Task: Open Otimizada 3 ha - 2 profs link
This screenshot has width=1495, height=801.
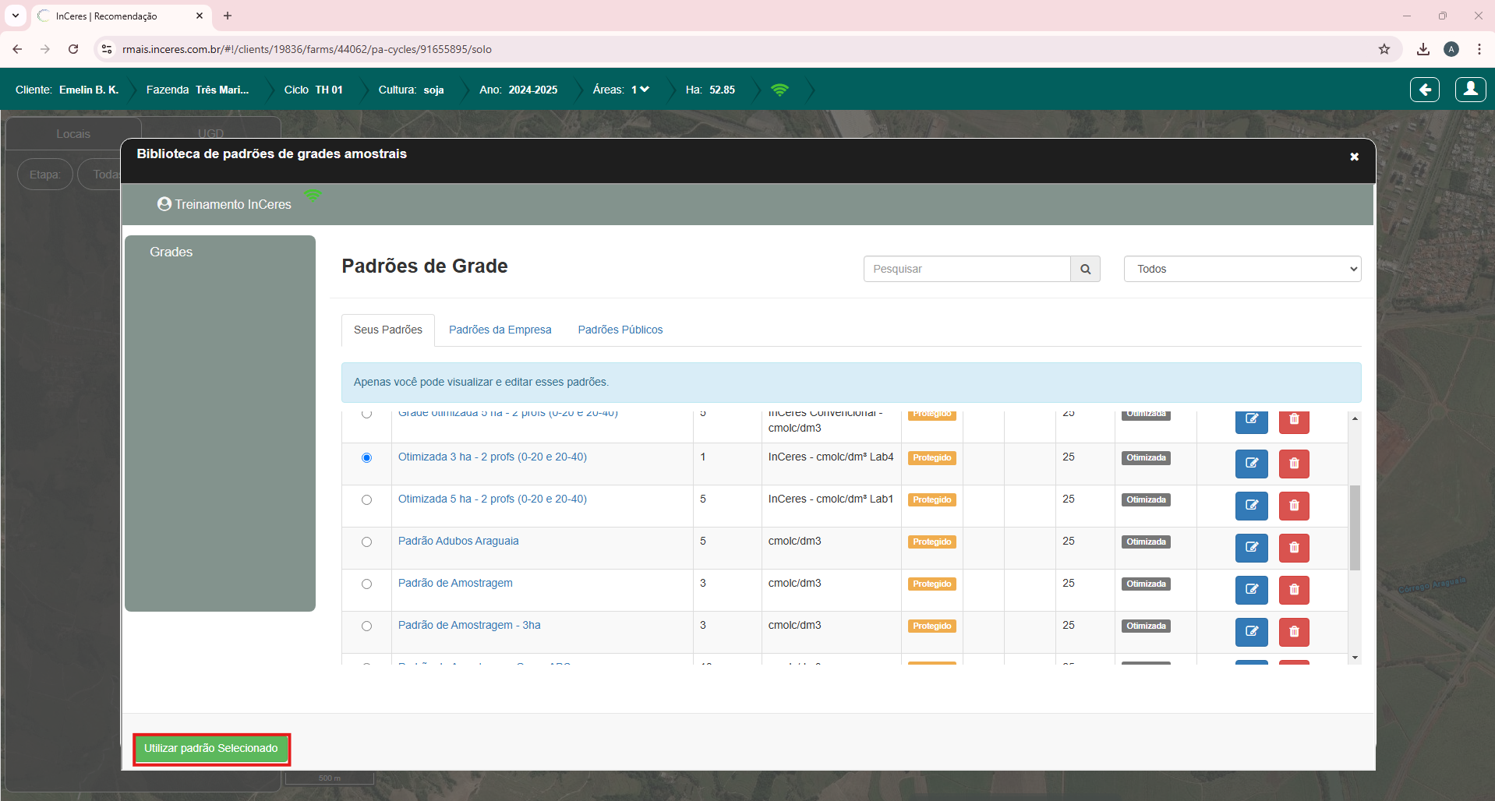Action: (492, 457)
